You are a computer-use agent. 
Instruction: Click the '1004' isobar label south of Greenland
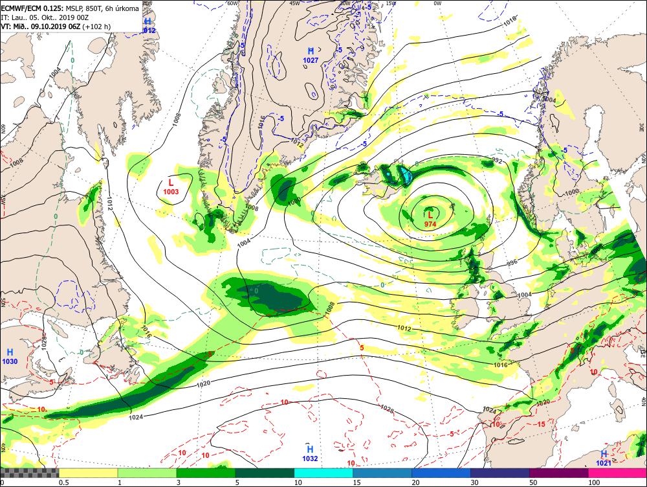pos(244,243)
